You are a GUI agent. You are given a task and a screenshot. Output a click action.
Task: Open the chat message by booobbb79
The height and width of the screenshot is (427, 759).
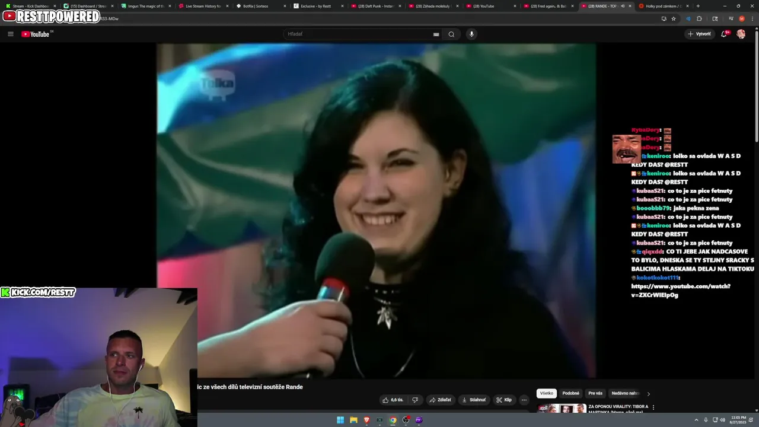pyautogui.click(x=675, y=208)
